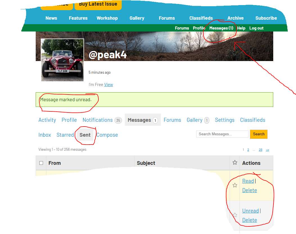Go to next page using arrow link

268,150
